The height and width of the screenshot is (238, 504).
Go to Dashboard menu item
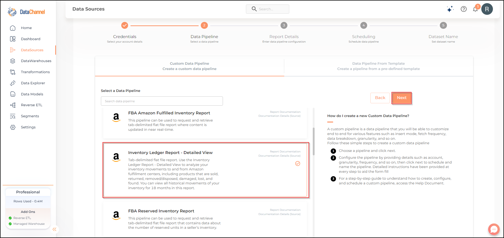31,39
